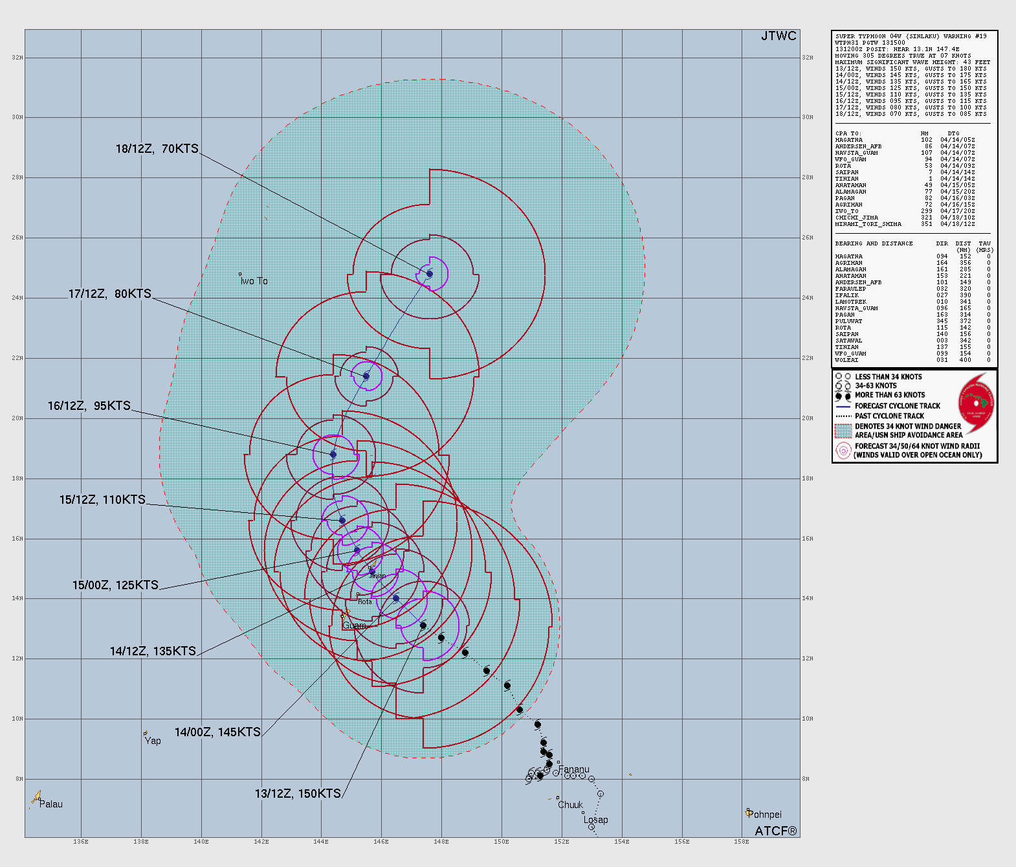Screen dimensions: 1016x867
Task: Click the JTWC title in the map corner
Action: pos(779,36)
